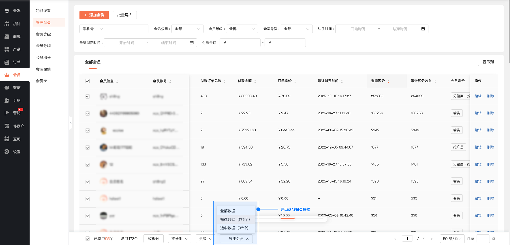Click the 微信 WeChat sidebar icon
Screen dimensions: 510x245
point(7,88)
